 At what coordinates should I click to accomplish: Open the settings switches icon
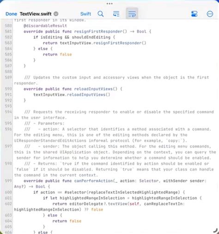(194, 14)
